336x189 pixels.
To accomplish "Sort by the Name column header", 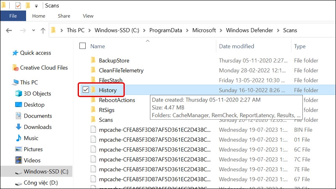I will [97, 46].
